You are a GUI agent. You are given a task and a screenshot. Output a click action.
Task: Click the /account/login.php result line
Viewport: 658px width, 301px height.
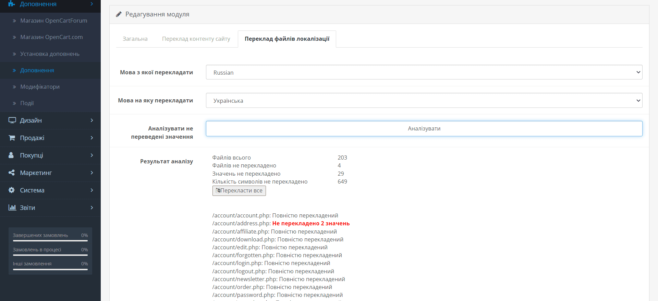(271, 263)
